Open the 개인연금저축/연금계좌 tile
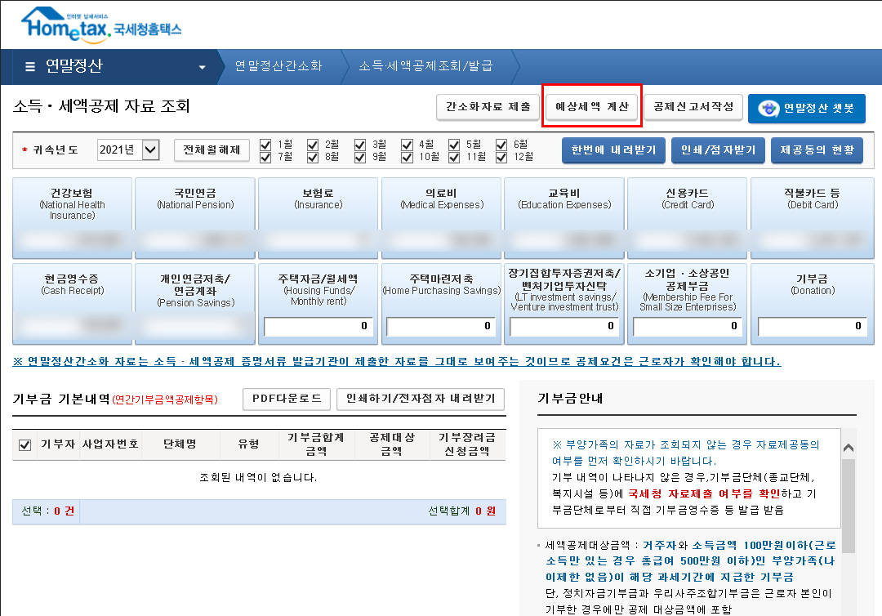882x616 pixels. (195, 304)
